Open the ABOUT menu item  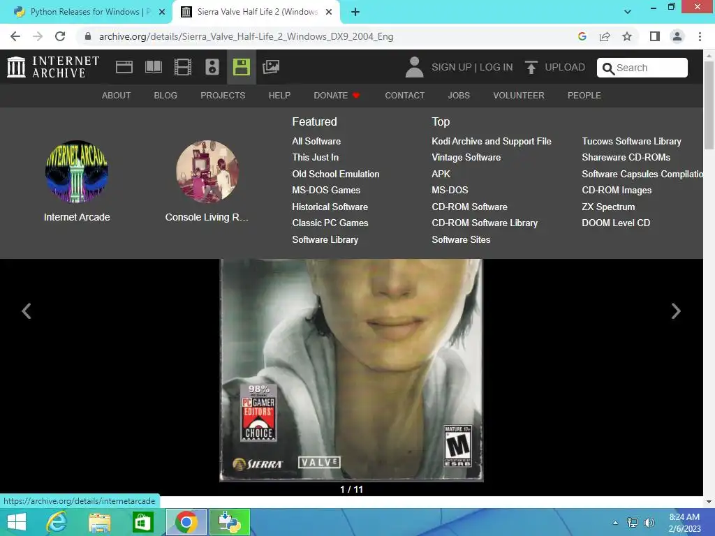tap(117, 95)
